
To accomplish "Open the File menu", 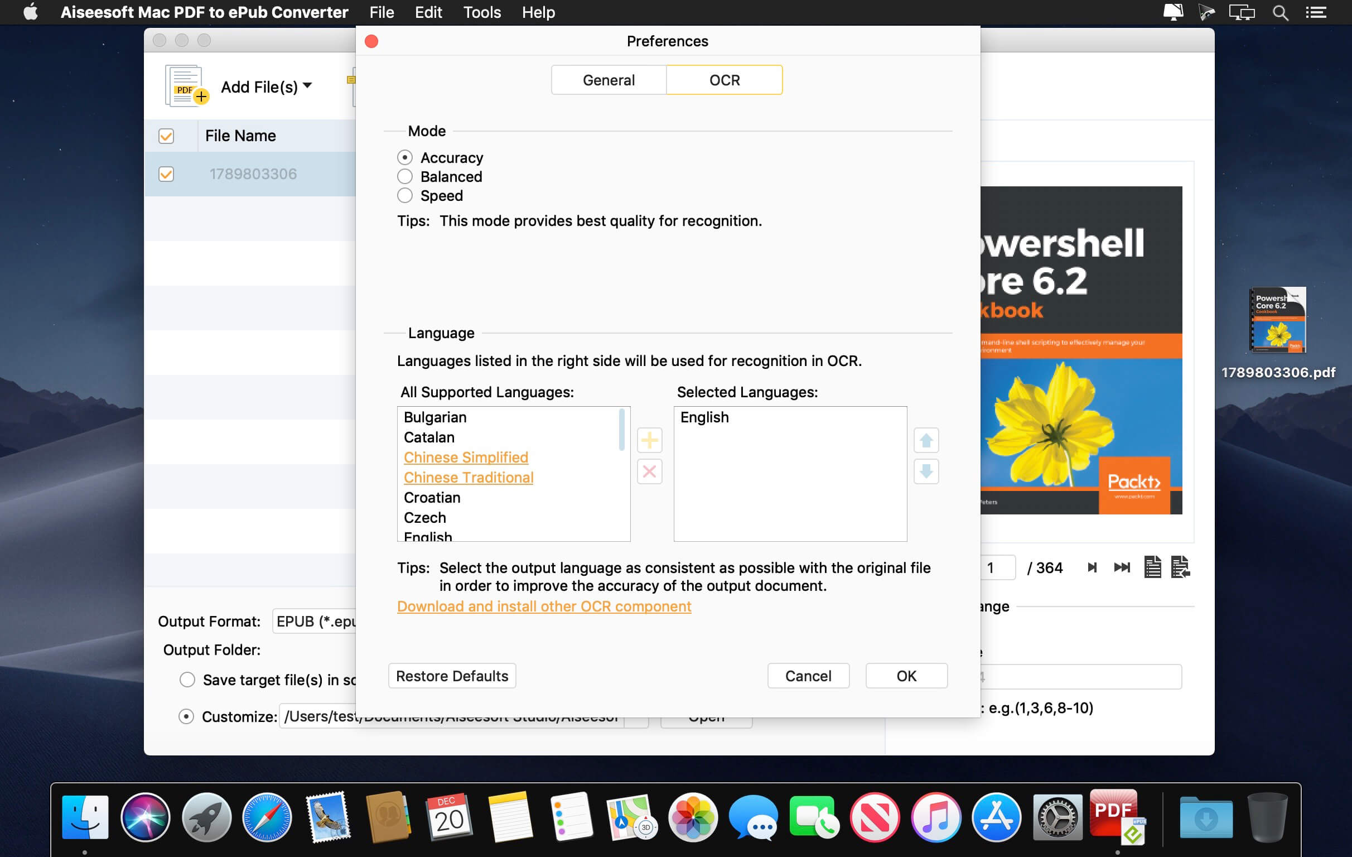I will tap(382, 12).
